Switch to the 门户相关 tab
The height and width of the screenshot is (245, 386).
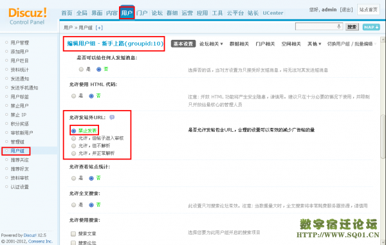pyautogui.click(x=265, y=44)
